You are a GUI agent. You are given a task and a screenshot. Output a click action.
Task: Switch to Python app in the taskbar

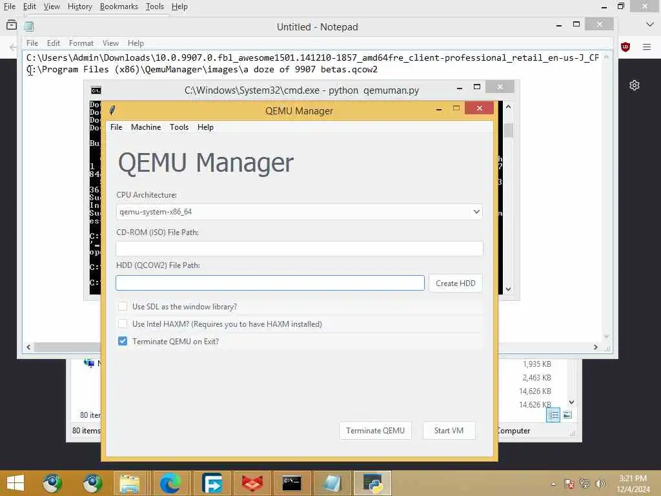tap(372, 483)
